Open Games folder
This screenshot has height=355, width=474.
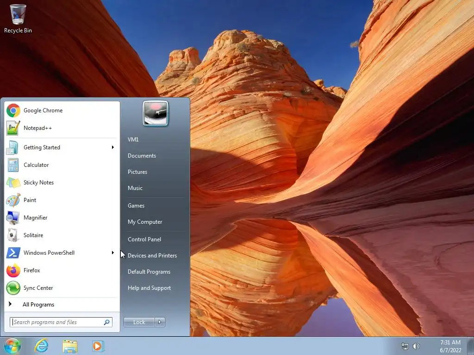click(136, 206)
